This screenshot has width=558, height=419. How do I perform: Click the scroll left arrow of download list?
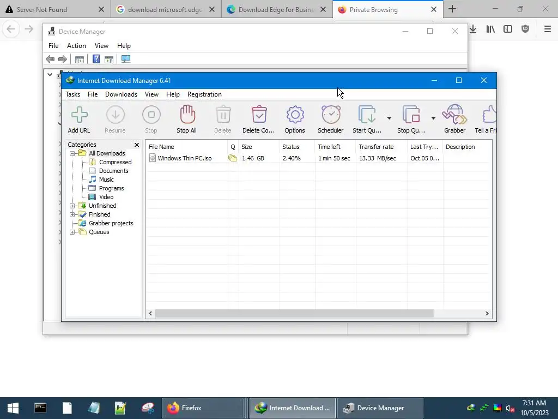[x=150, y=314]
